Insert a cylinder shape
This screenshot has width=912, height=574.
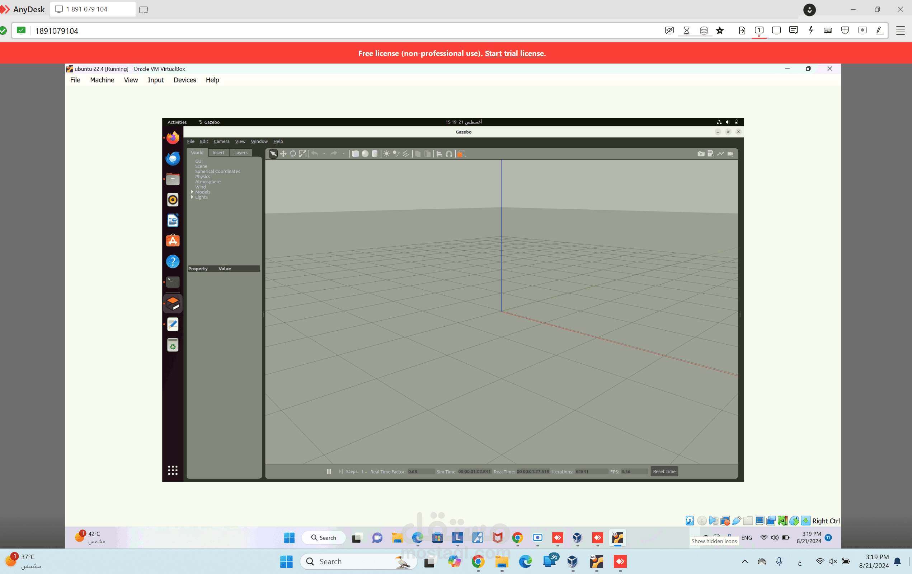click(375, 154)
